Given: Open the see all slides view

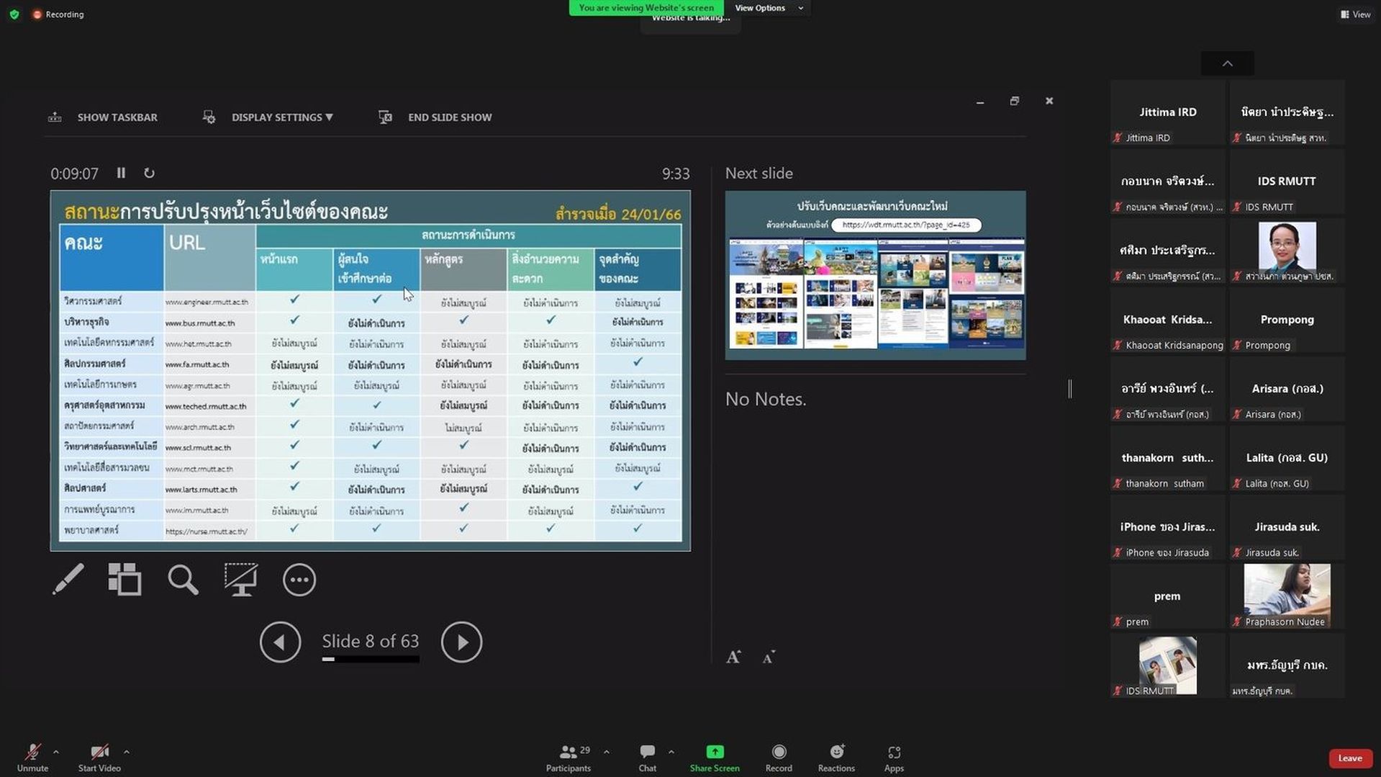Looking at the screenshot, I should 124,579.
